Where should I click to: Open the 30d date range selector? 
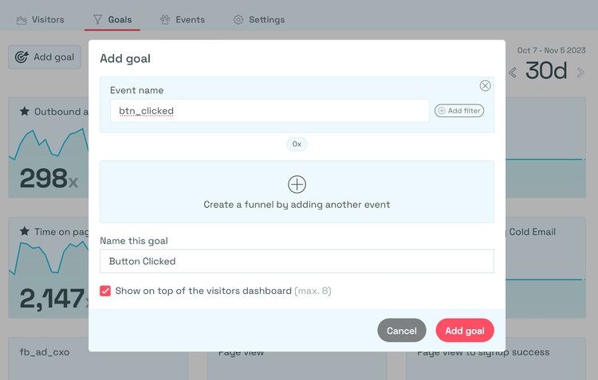coord(546,71)
